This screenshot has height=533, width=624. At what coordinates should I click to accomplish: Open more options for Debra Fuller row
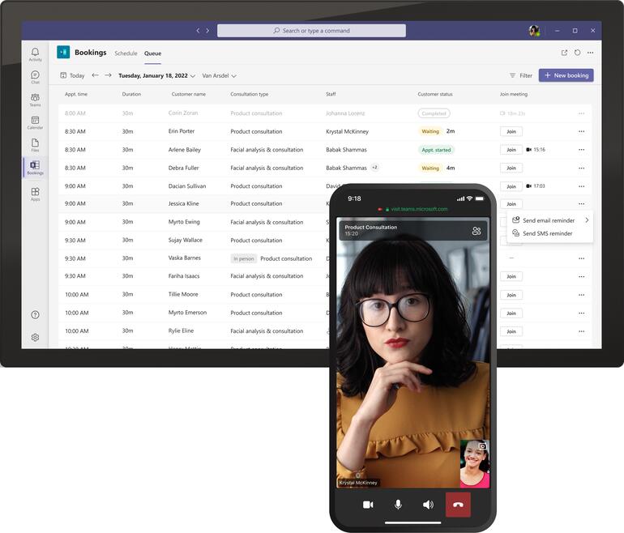coord(581,168)
